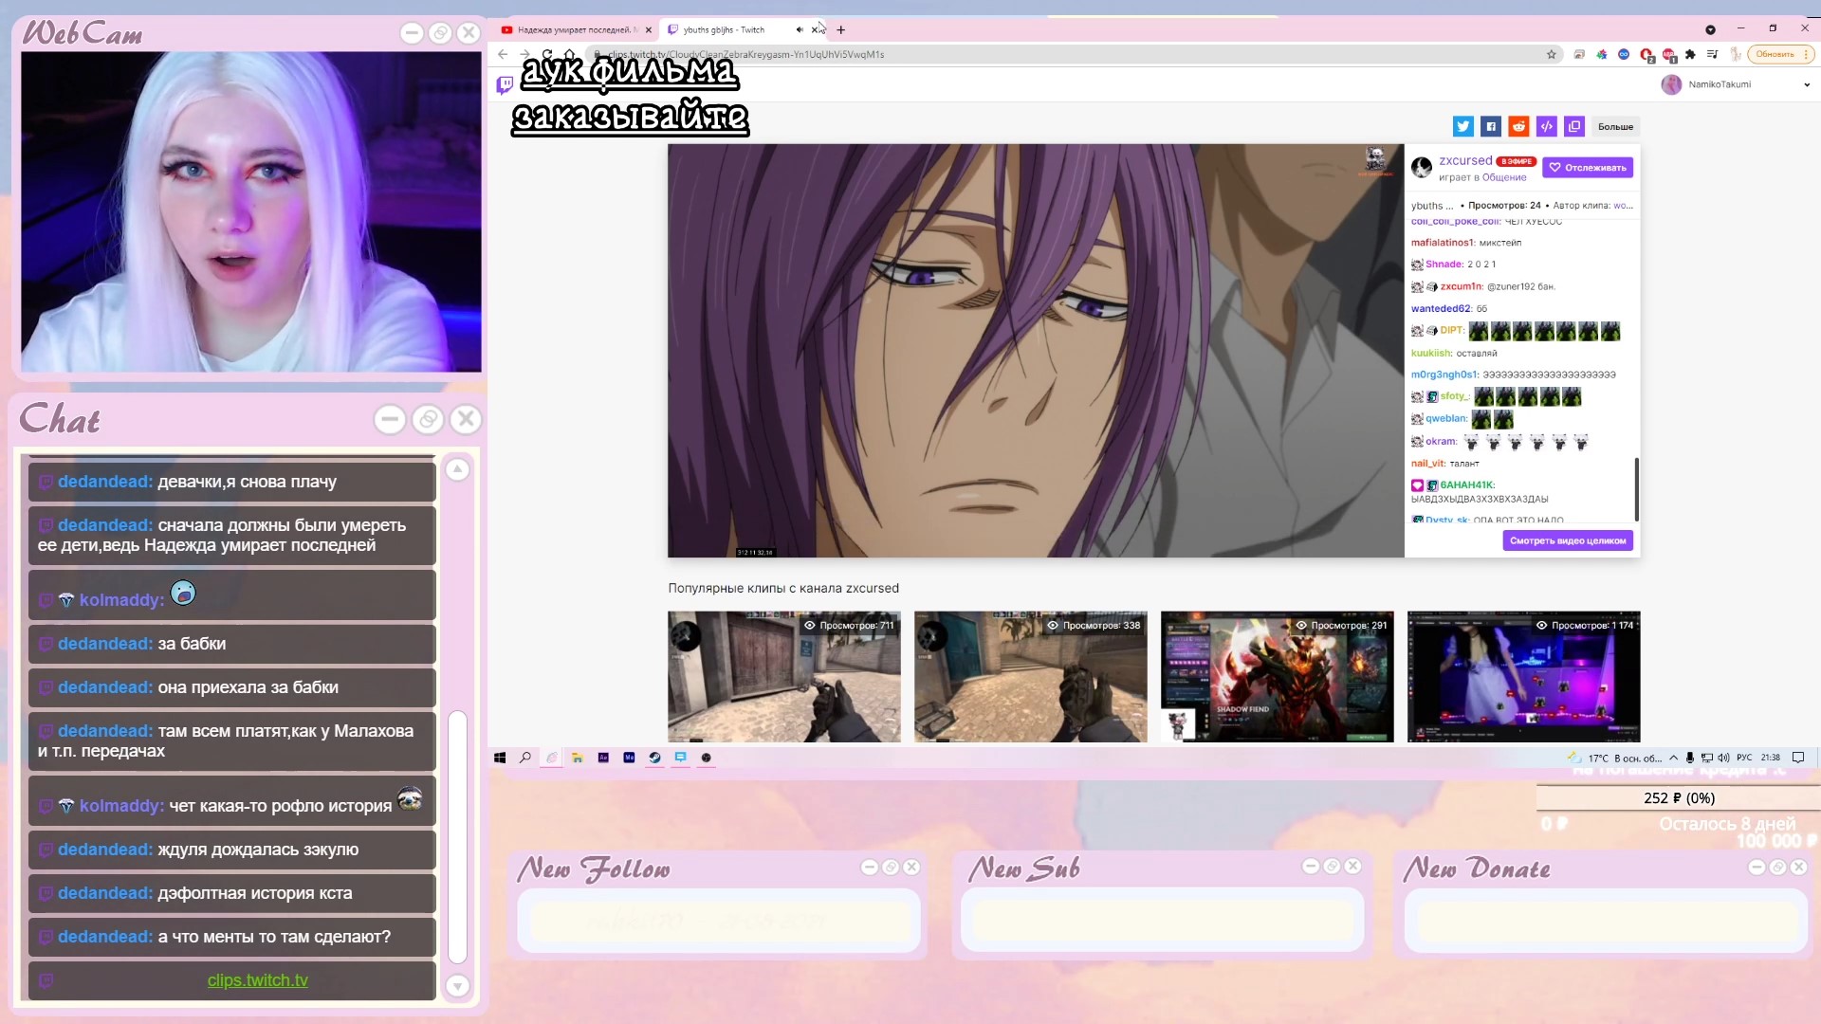The height and width of the screenshot is (1024, 1821).
Task: Open Steam from the taskbar
Action: pyautogui.click(x=654, y=758)
